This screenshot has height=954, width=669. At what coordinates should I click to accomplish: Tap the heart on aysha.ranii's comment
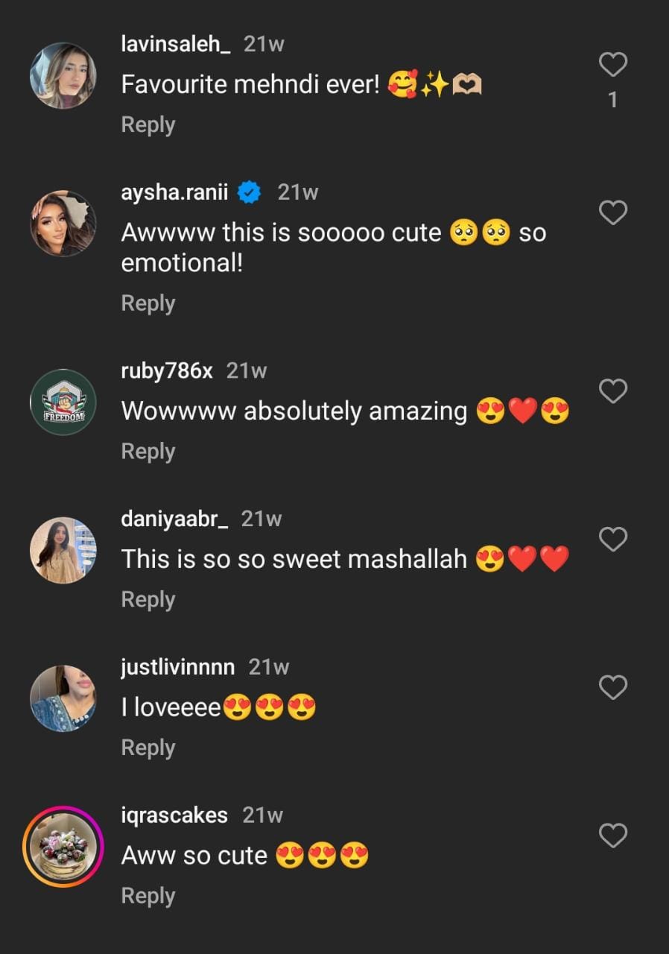(613, 213)
